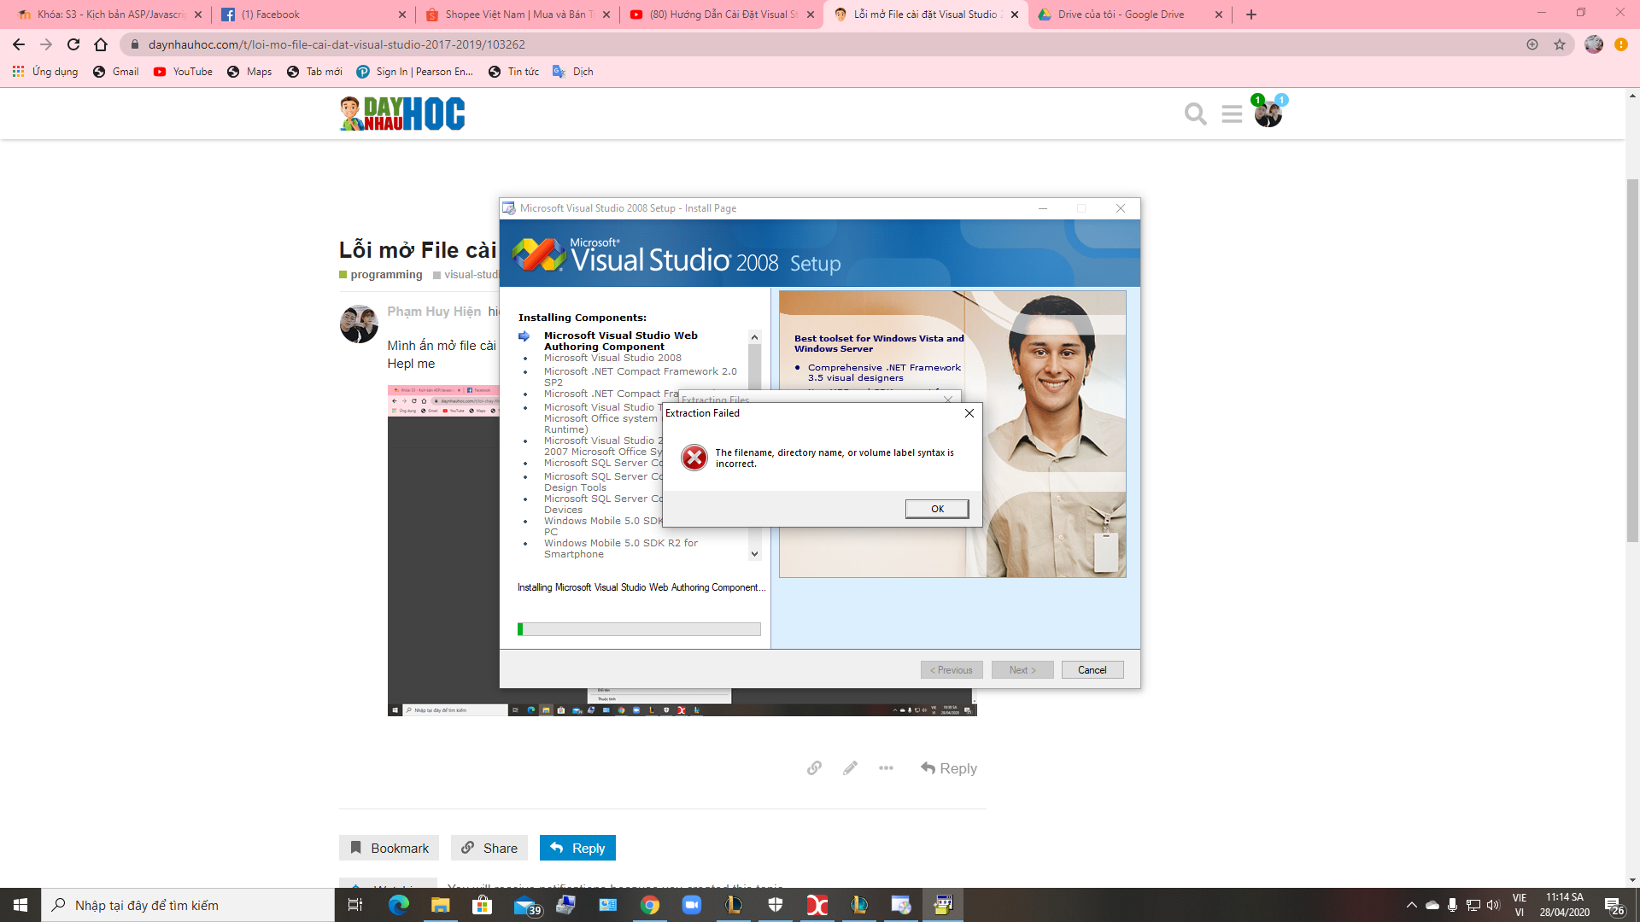Open the forum search icon

(1195, 114)
